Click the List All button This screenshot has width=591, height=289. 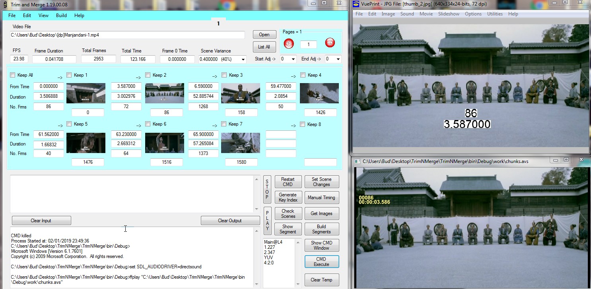(x=264, y=47)
